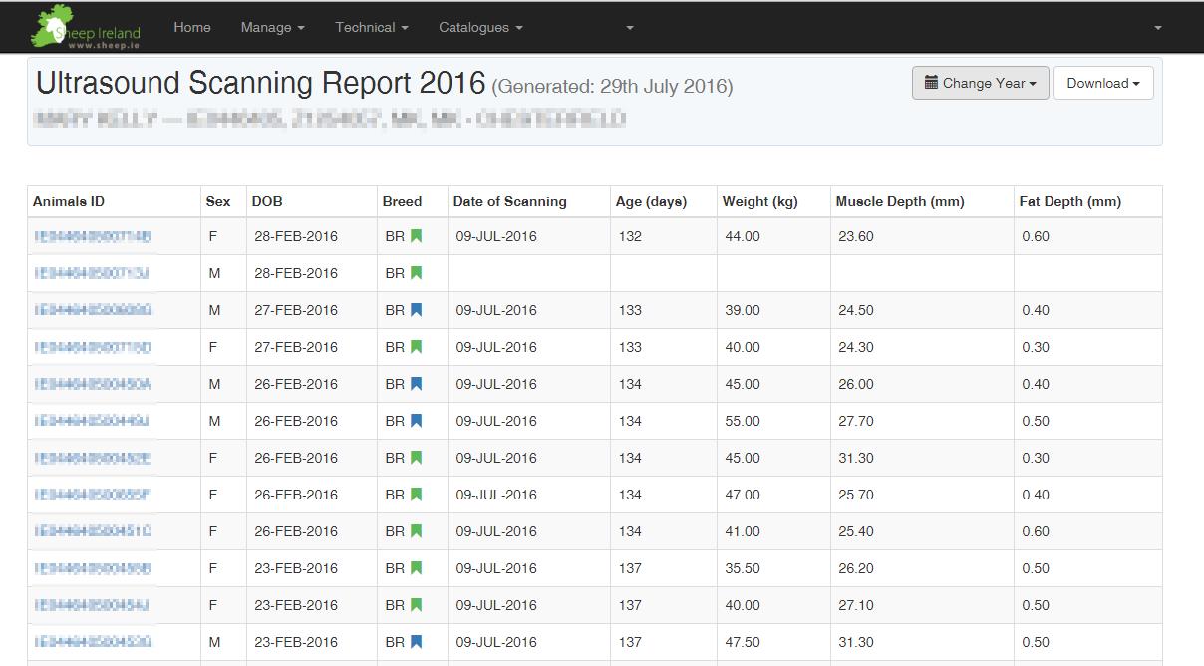The height and width of the screenshot is (666, 1204).
Task: Click green bookmark in row with muscle 24.30
Action: (417, 347)
